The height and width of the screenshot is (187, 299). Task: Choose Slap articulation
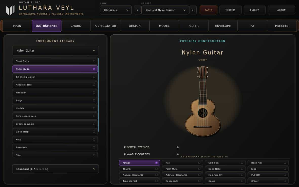pos(268,169)
